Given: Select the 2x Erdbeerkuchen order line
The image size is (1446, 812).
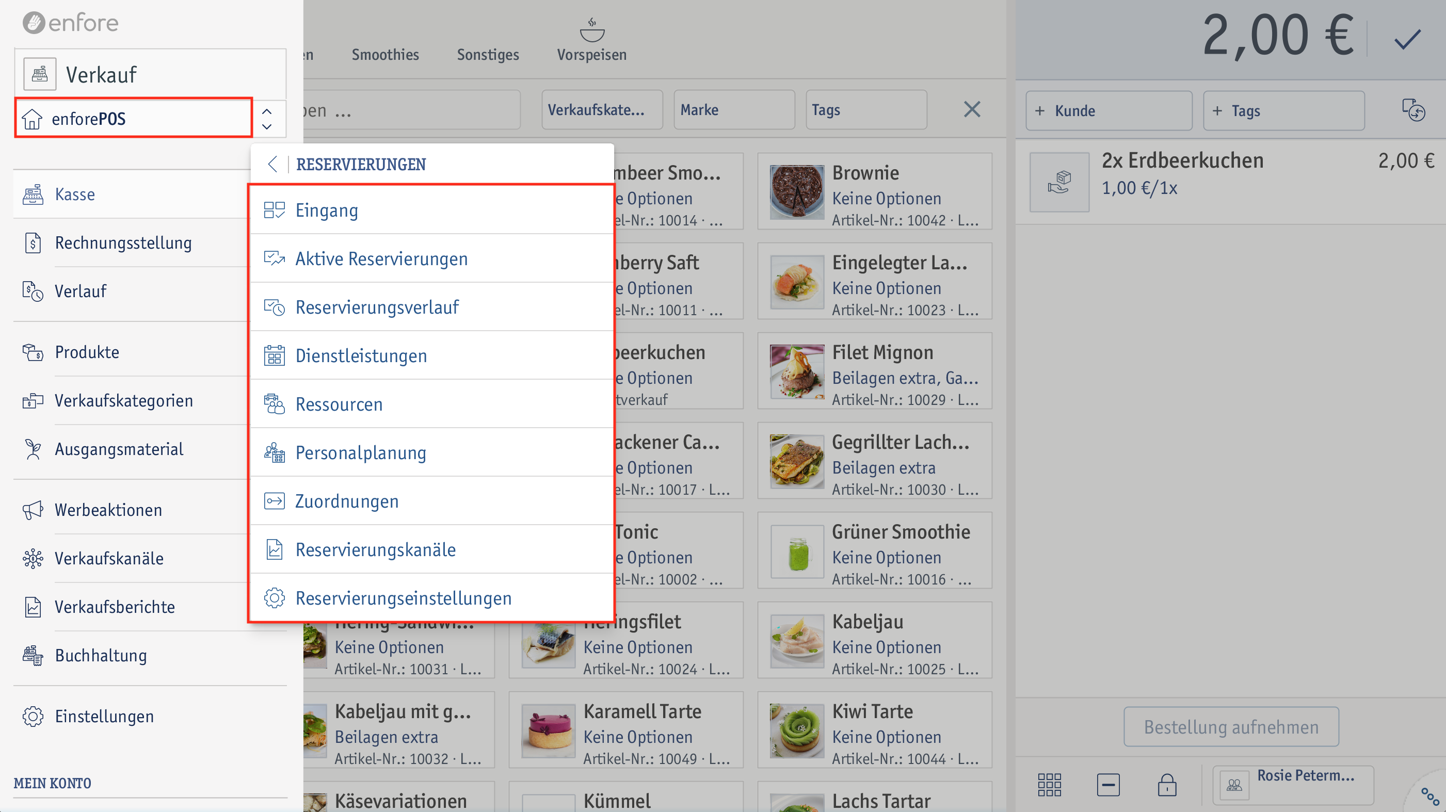Looking at the screenshot, I should (1230, 182).
